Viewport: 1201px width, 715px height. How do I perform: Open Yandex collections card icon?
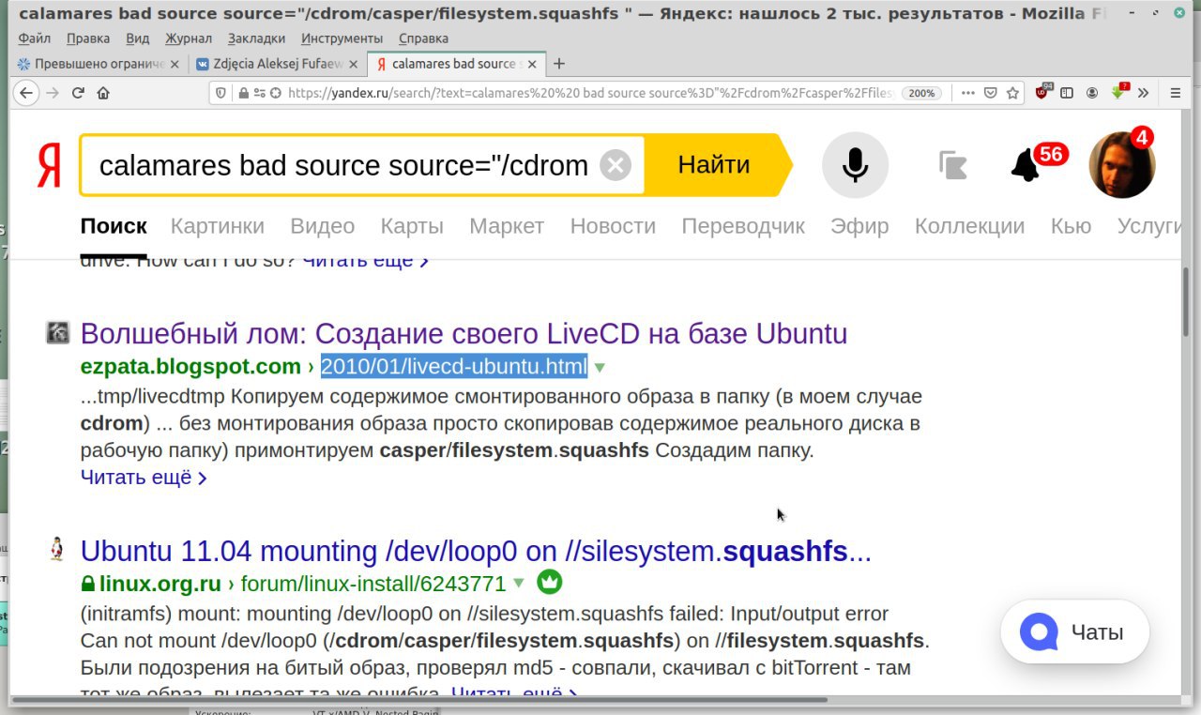(x=952, y=165)
